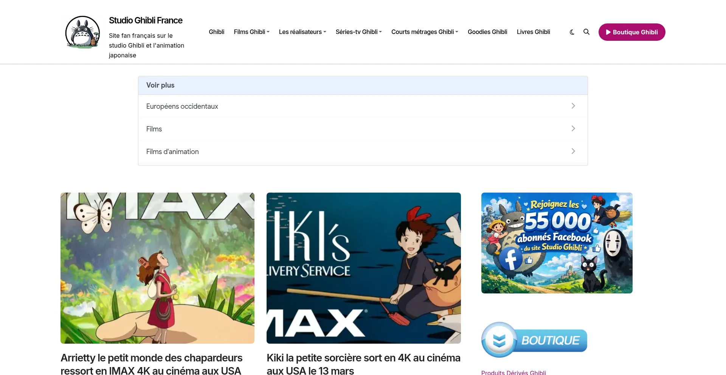The height and width of the screenshot is (375, 726).
Task: Expand the Les réalisateurs dropdown
Action: [x=302, y=32]
